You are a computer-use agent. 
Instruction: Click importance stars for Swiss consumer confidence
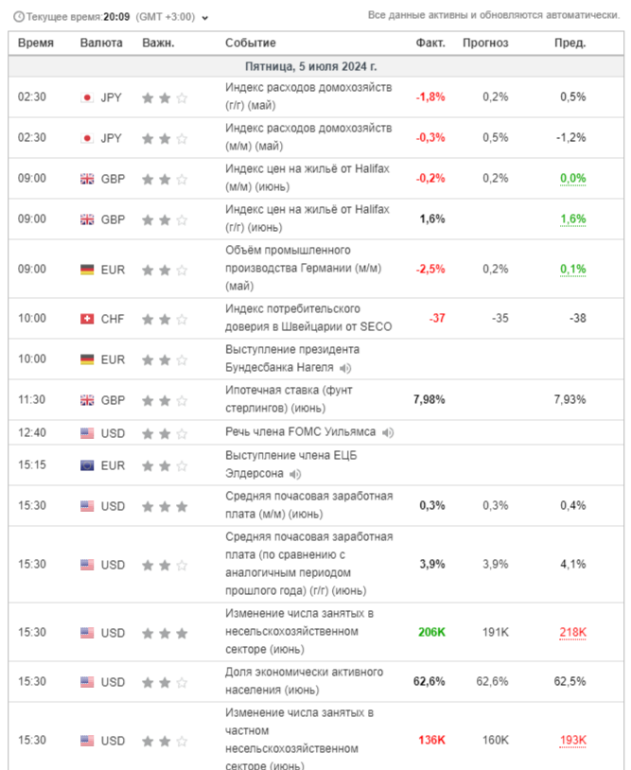[165, 319]
